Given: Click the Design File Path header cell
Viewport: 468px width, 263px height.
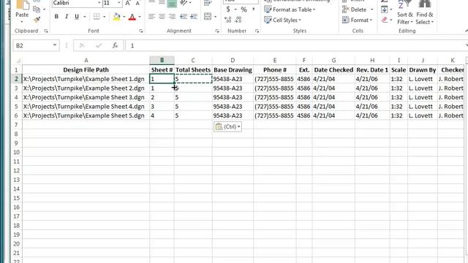Looking at the screenshot, I should click(x=86, y=70).
